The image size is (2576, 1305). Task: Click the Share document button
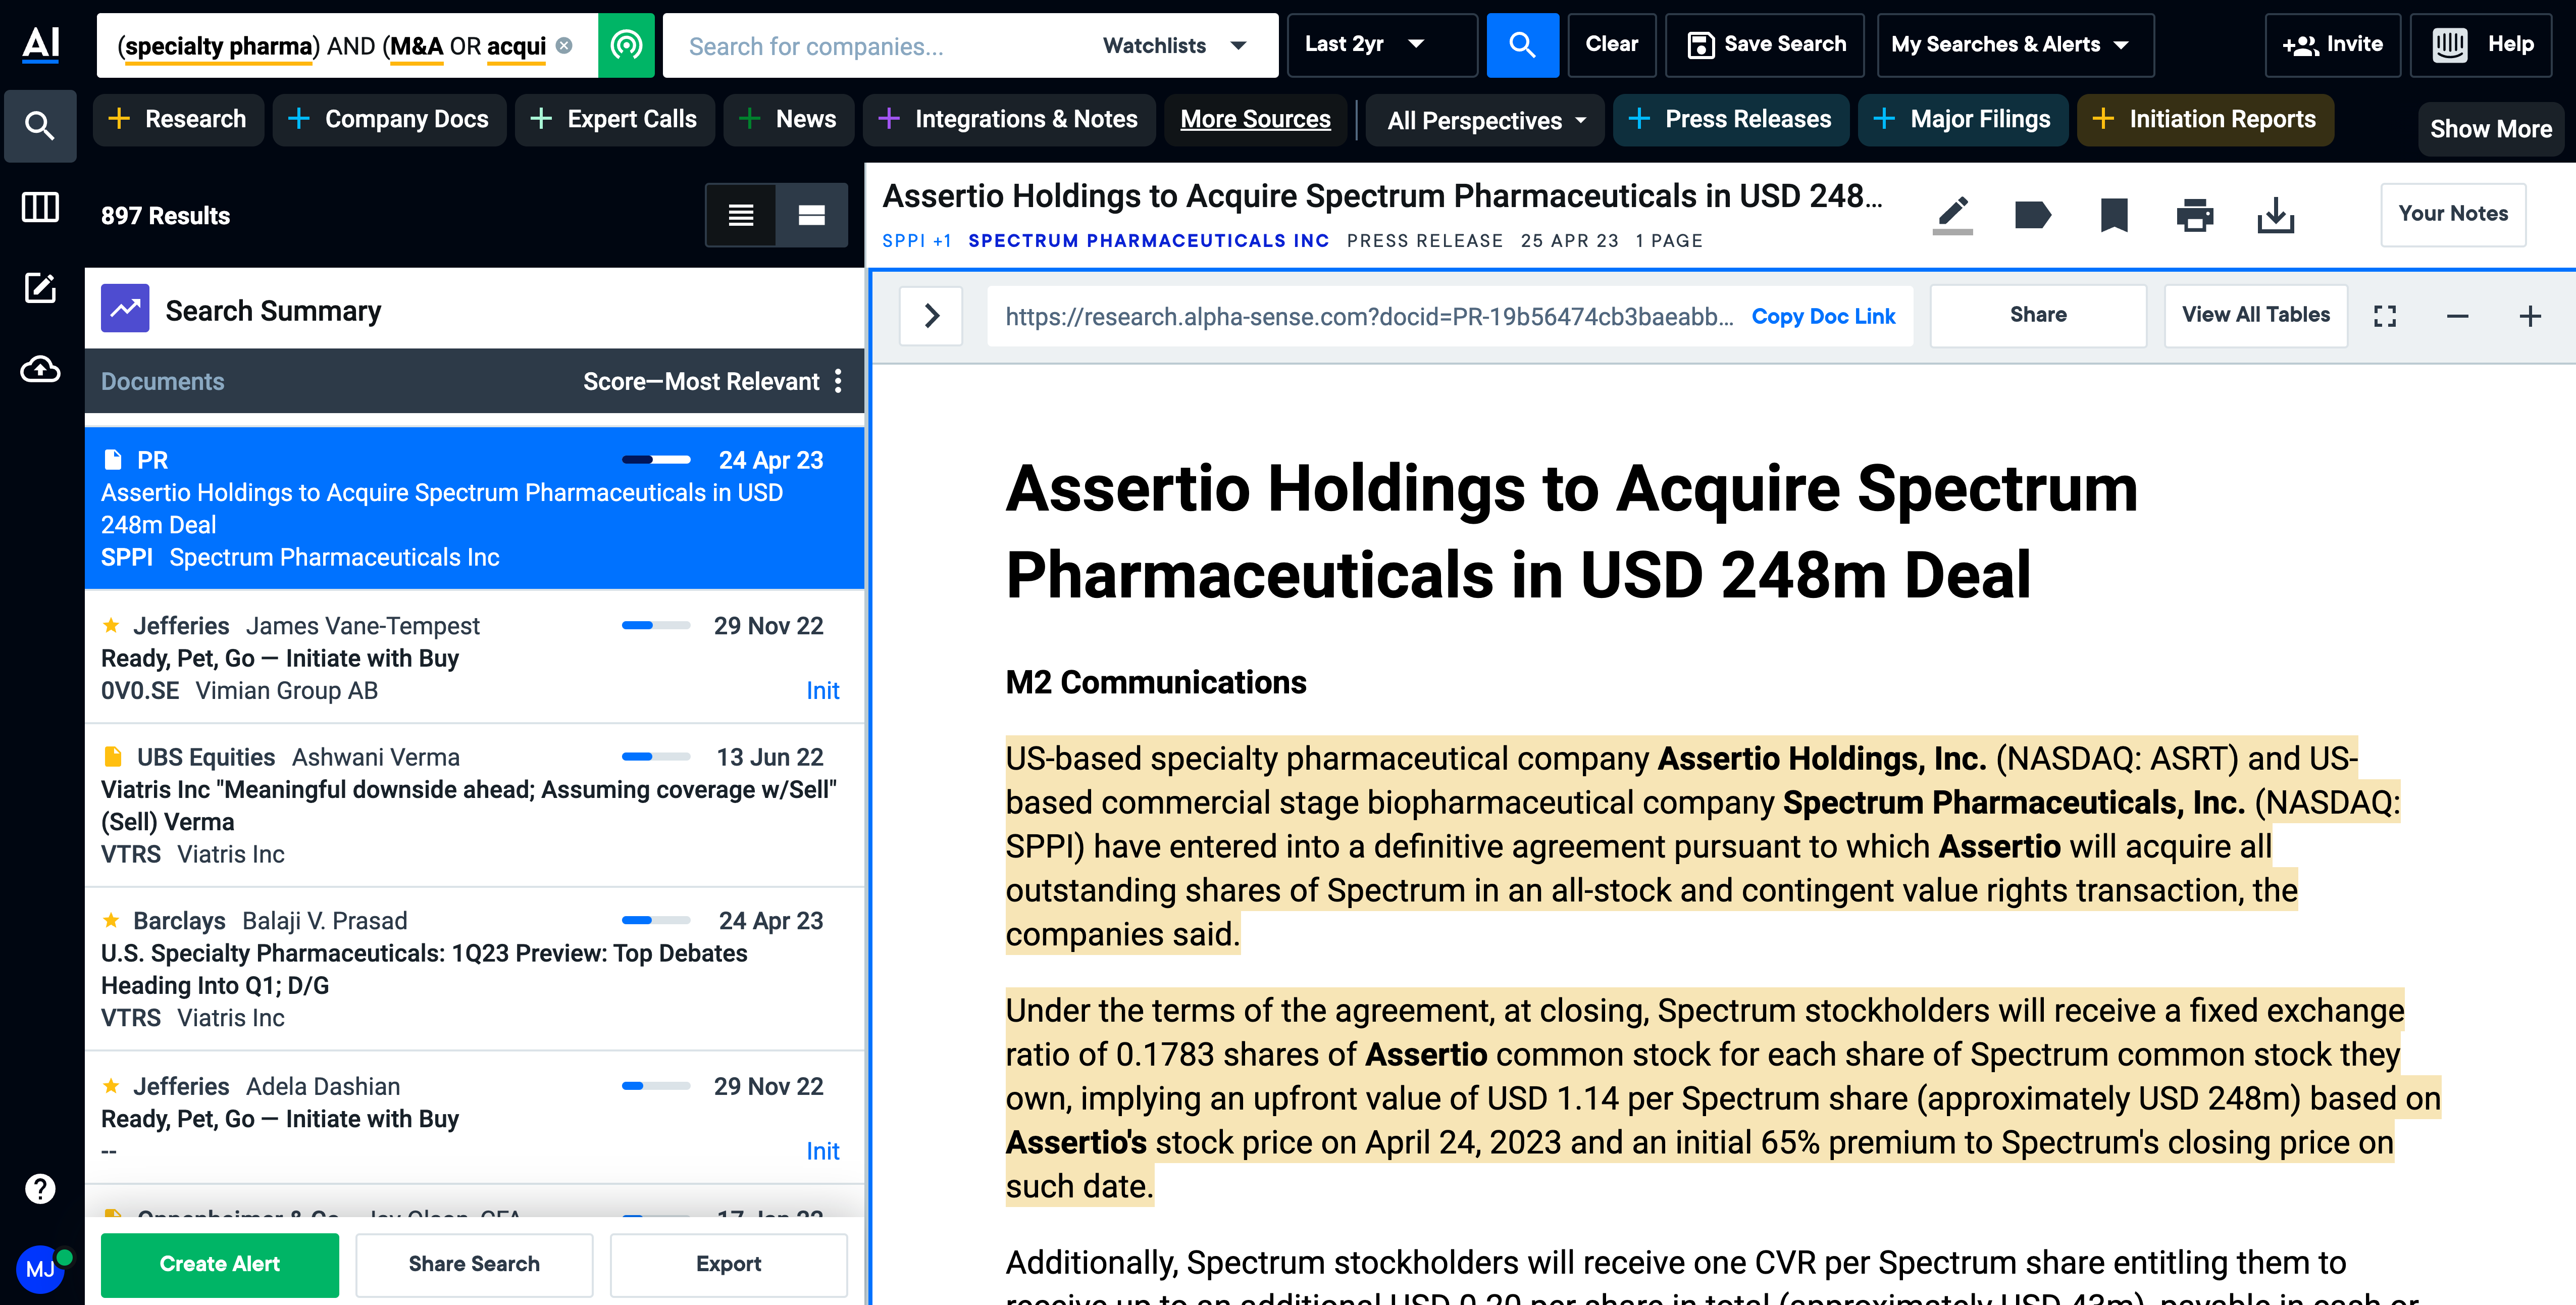click(2038, 315)
